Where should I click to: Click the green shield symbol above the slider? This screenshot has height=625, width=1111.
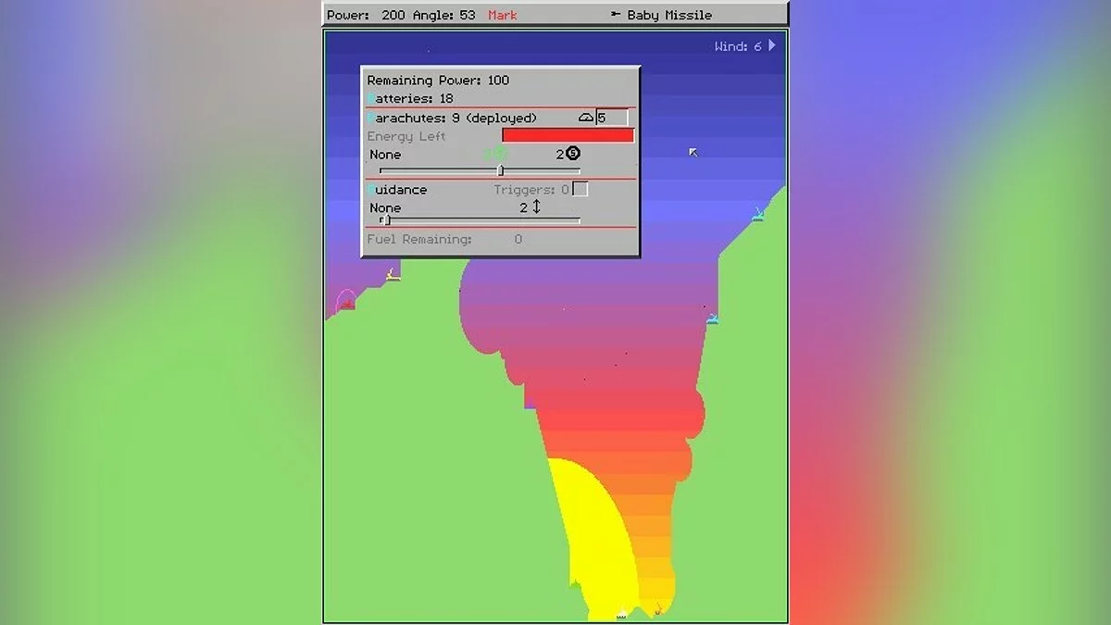[x=499, y=154]
